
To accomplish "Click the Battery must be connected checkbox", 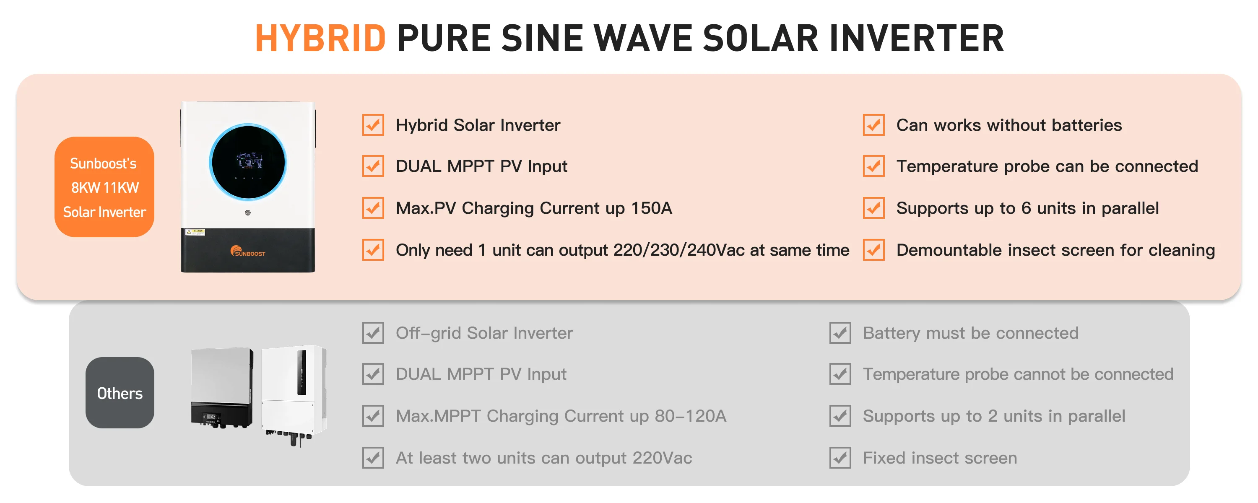I will coord(840,333).
